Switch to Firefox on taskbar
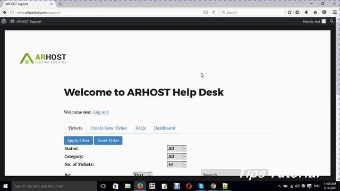Image resolution: width=340 pixels, height=191 pixels. pos(140,186)
